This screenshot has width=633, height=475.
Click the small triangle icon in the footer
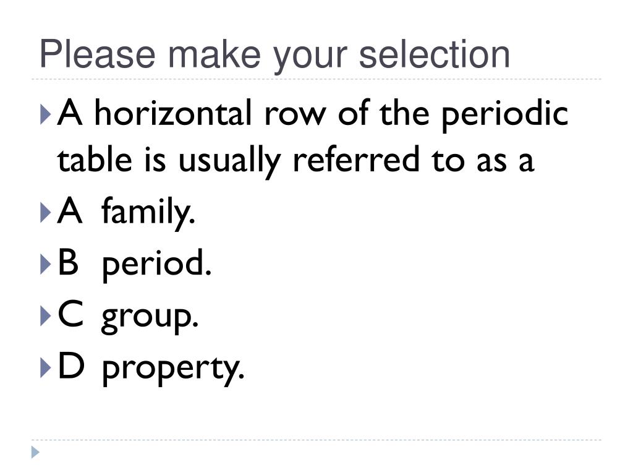[35, 452]
